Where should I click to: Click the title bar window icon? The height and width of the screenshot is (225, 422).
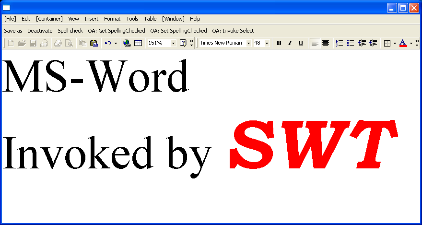pyautogui.click(x=6, y=8)
